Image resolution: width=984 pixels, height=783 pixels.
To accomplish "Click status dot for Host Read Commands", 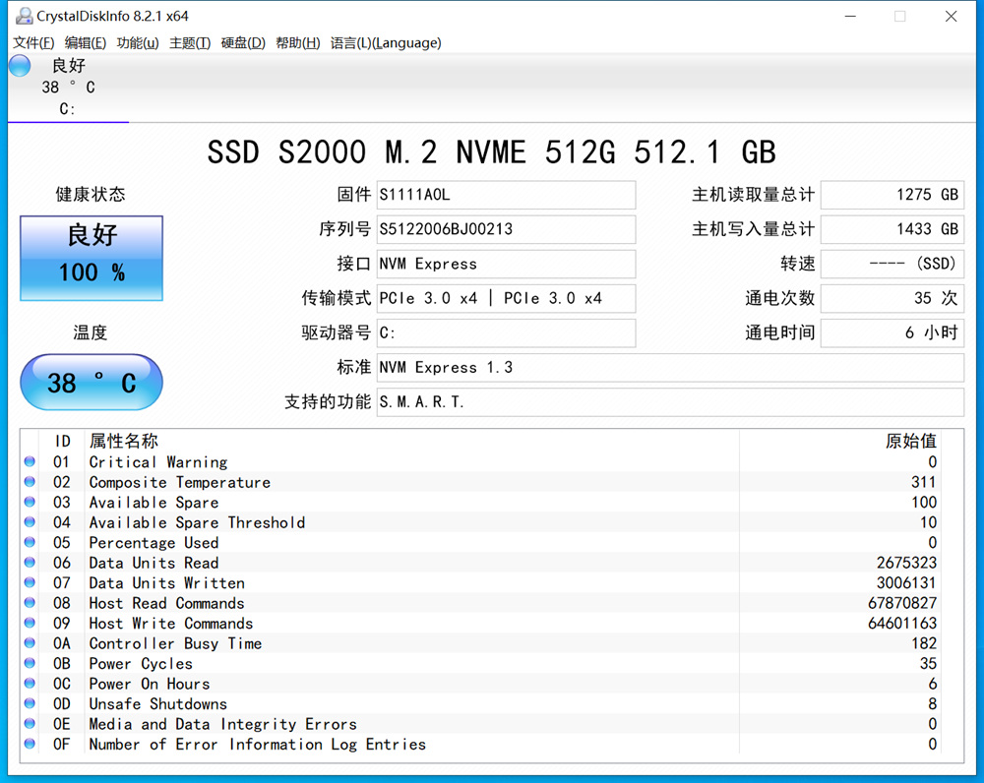I will [x=30, y=603].
